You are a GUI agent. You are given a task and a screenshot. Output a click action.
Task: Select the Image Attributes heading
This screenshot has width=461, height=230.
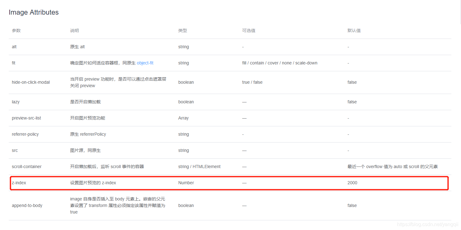point(34,12)
